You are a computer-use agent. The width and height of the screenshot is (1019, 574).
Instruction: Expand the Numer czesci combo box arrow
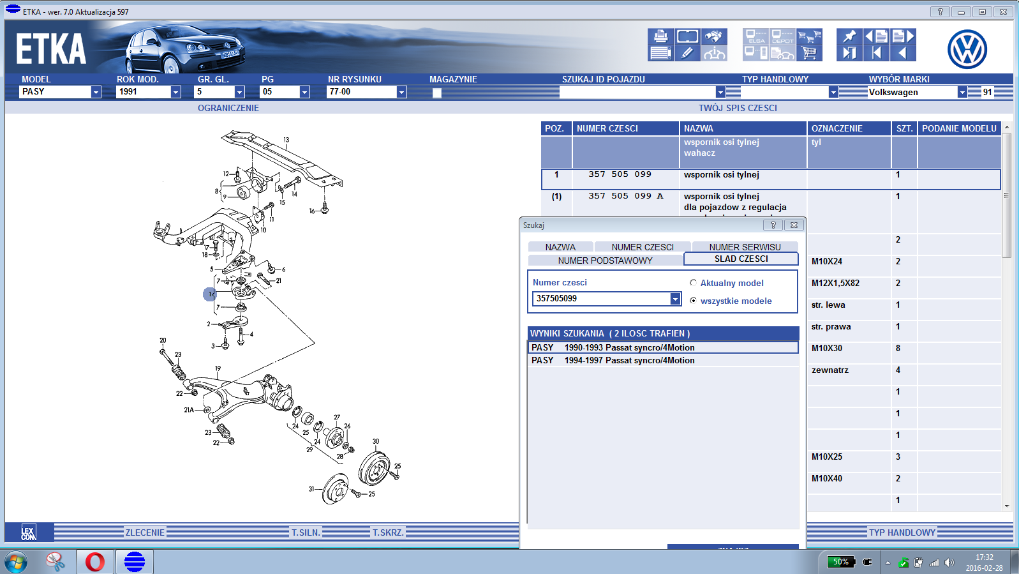tap(675, 299)
